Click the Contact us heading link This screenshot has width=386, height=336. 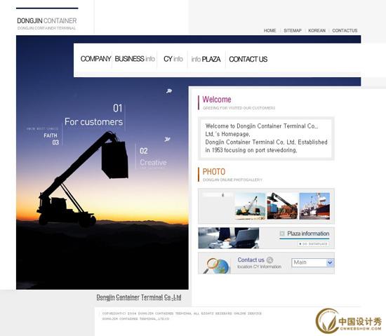tap(251, 260)
